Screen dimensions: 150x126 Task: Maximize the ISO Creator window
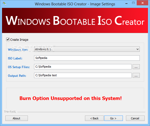pyautogui.click(x=133, y=3)
